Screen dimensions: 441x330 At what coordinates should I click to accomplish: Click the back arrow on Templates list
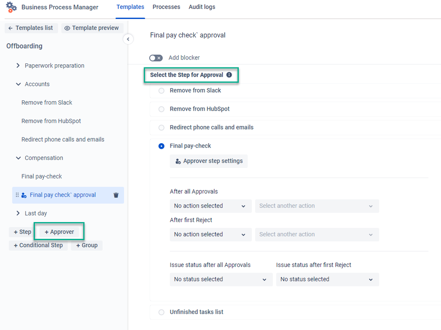click(11, 28)
